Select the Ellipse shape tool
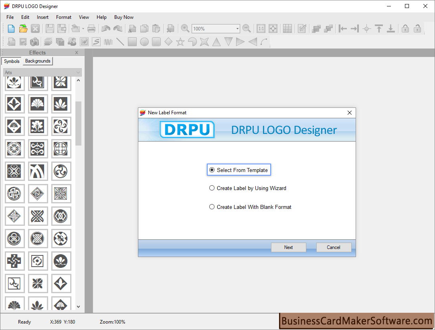 click(x=144, y=42)
